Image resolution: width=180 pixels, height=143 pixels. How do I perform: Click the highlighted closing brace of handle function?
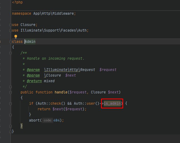tap(22, 126)
